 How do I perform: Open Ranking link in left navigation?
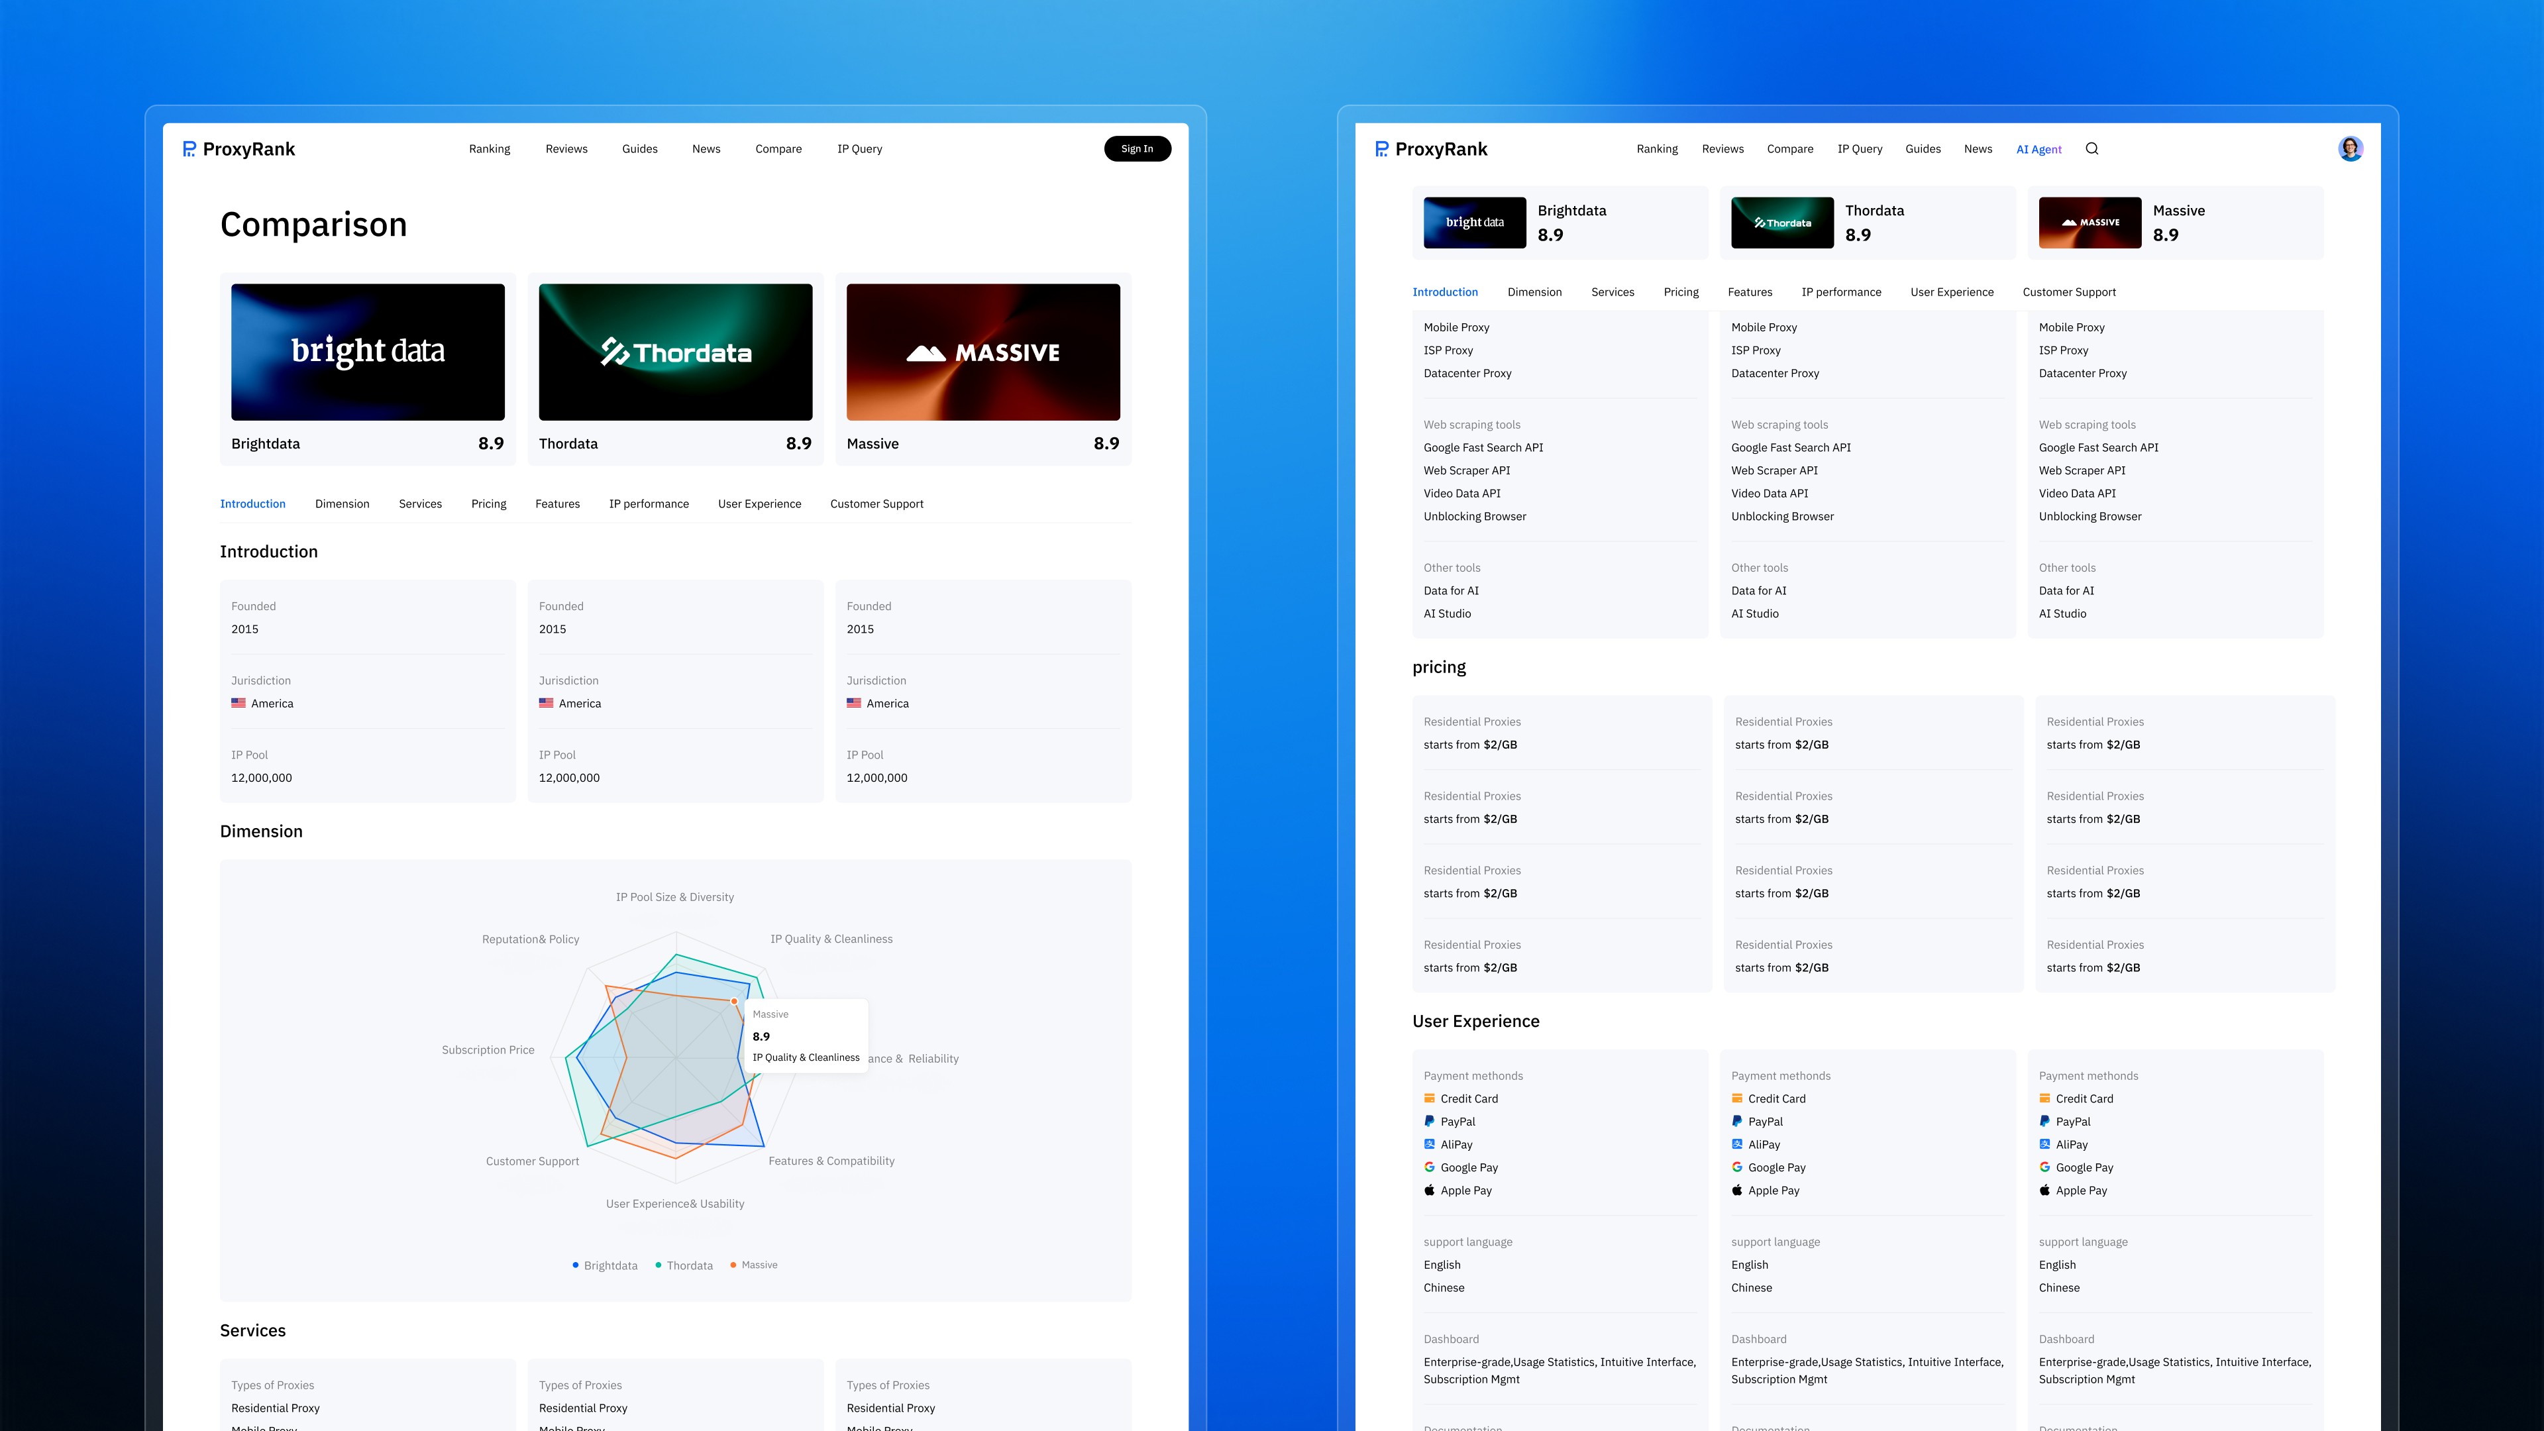pos(489,149)
